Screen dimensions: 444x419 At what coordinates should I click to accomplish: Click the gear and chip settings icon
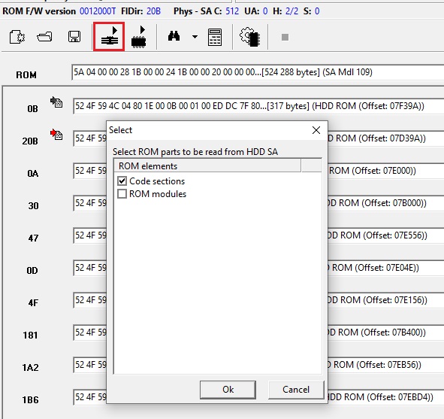(x=249, y=37)
